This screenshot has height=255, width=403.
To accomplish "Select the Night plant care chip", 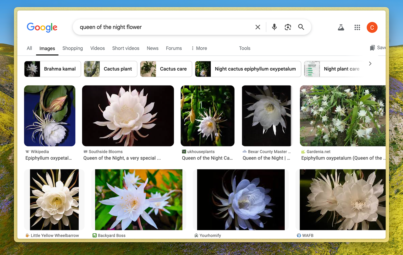I will (333, 69).
